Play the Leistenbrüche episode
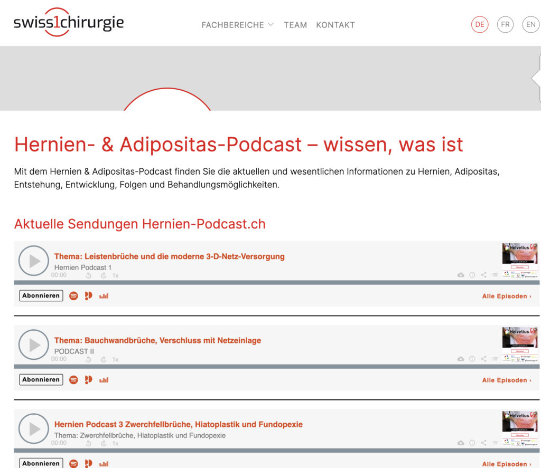Screen dimensions: 541x468 point(34,261)
